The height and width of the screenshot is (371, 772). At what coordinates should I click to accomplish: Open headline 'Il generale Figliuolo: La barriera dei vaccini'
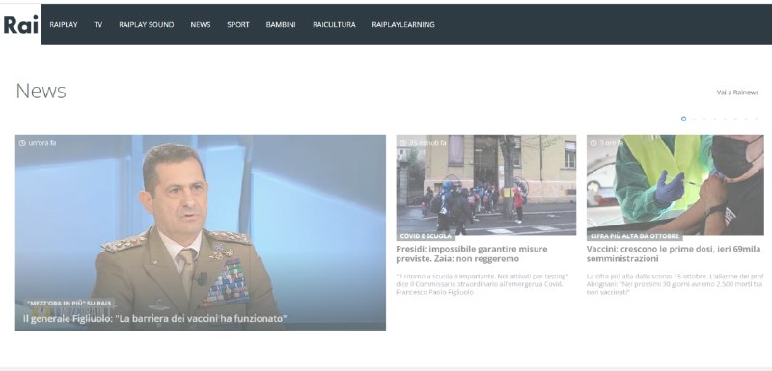[x=154, y=318]
